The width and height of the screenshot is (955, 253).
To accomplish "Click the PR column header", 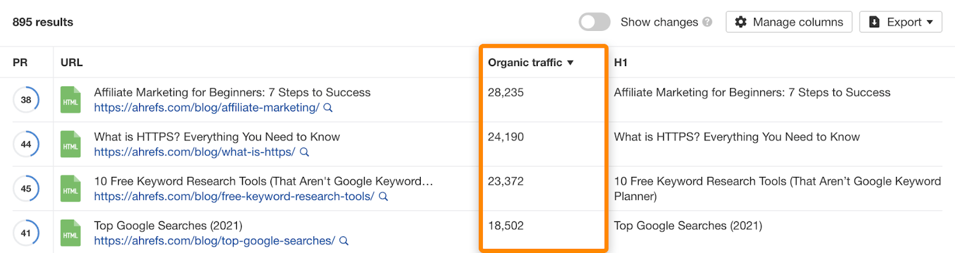I will click(20, 63).
